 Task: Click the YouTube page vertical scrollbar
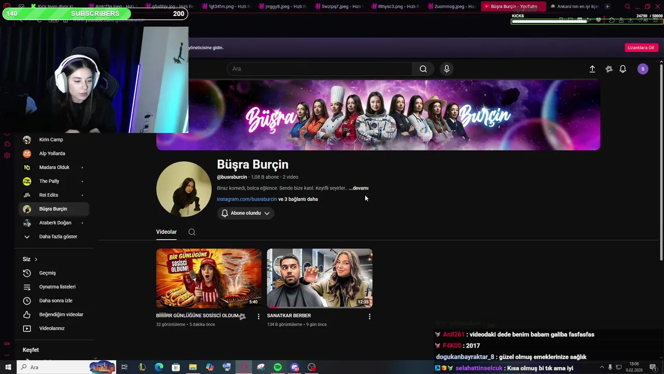click(661, 161)
